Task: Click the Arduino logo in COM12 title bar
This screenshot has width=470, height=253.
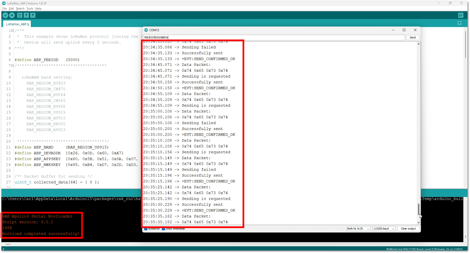Action: [x=146, y=30]
